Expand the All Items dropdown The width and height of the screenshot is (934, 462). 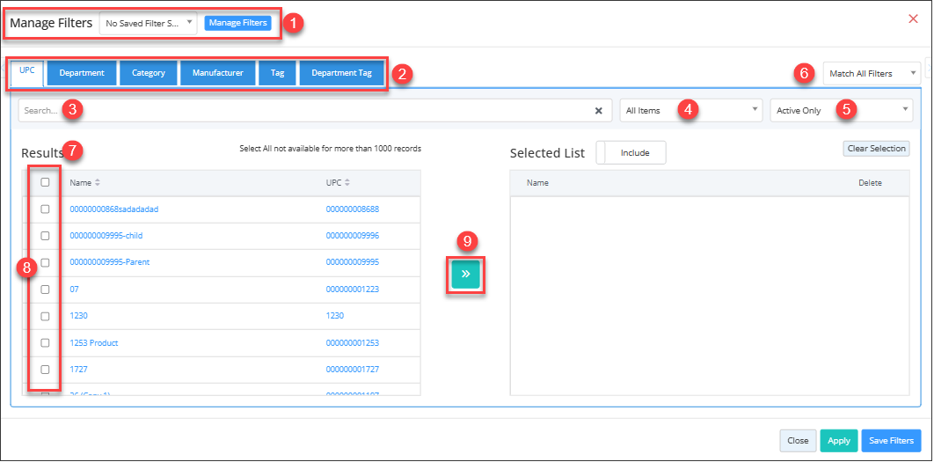[691, 111]
